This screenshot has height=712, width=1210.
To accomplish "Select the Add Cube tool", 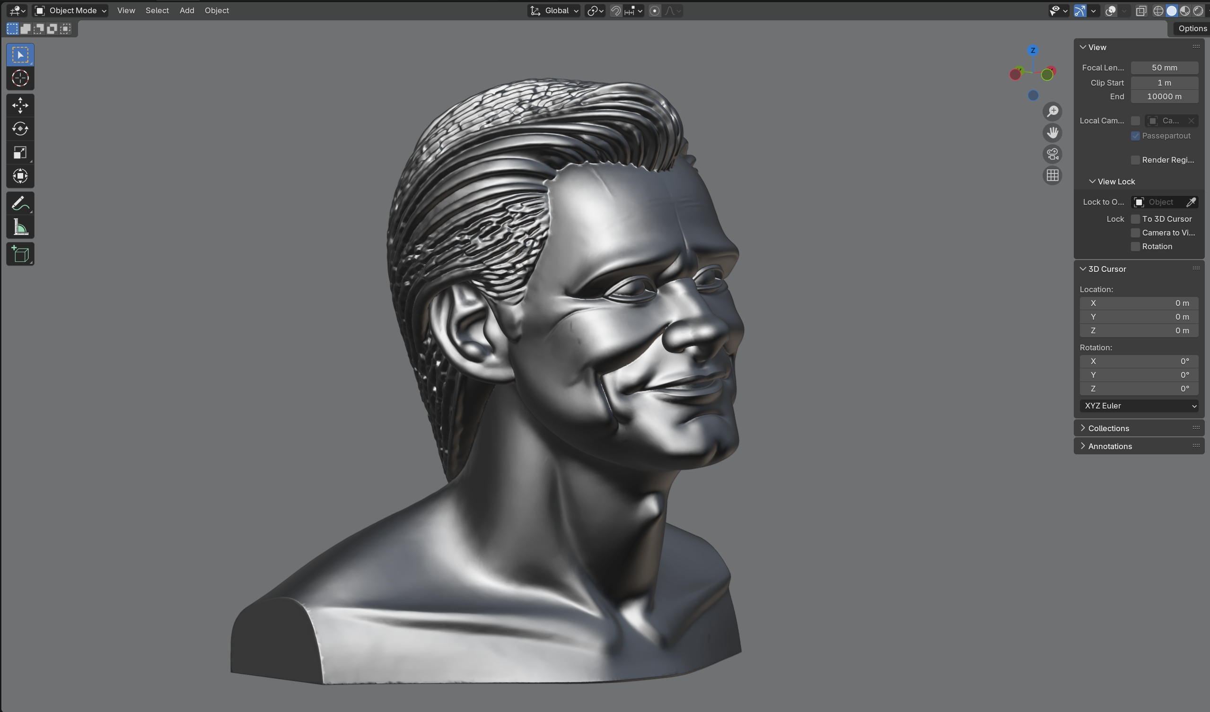I will pos(20,254).
